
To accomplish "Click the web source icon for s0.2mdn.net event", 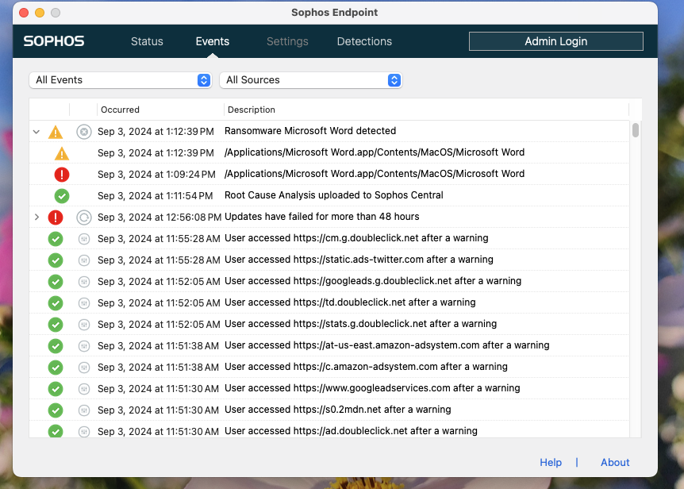I will (84, 410).
